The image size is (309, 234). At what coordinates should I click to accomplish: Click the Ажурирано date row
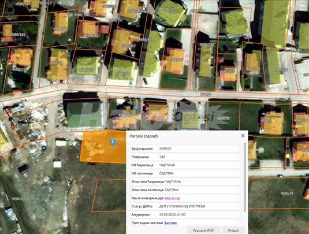pyautogui.click(x=185, y=215)
